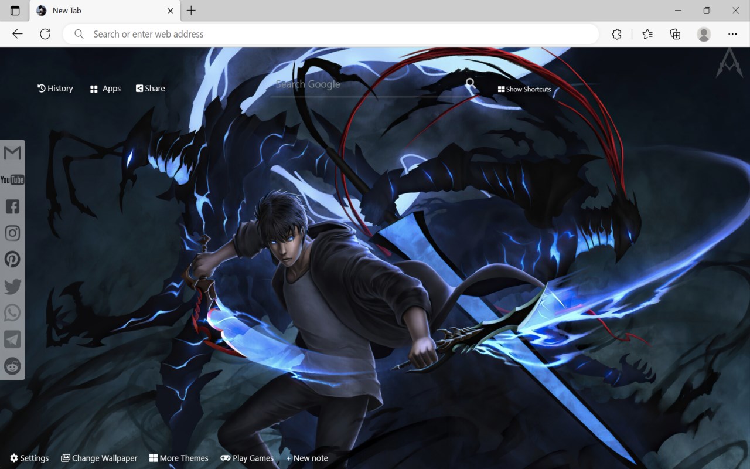Click the Share link
This screenshot has width=750, height=469.
[x=151, y=89]
